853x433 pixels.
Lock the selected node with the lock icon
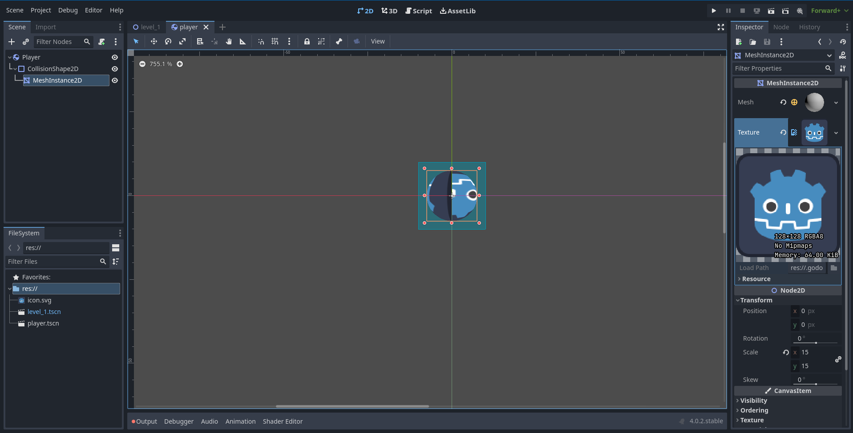(x=307, y=41)
